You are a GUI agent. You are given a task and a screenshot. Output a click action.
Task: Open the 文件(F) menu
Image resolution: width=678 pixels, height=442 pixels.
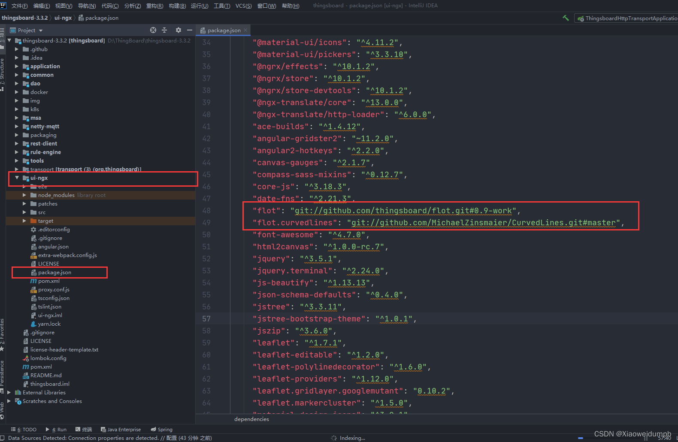point(19,6)
